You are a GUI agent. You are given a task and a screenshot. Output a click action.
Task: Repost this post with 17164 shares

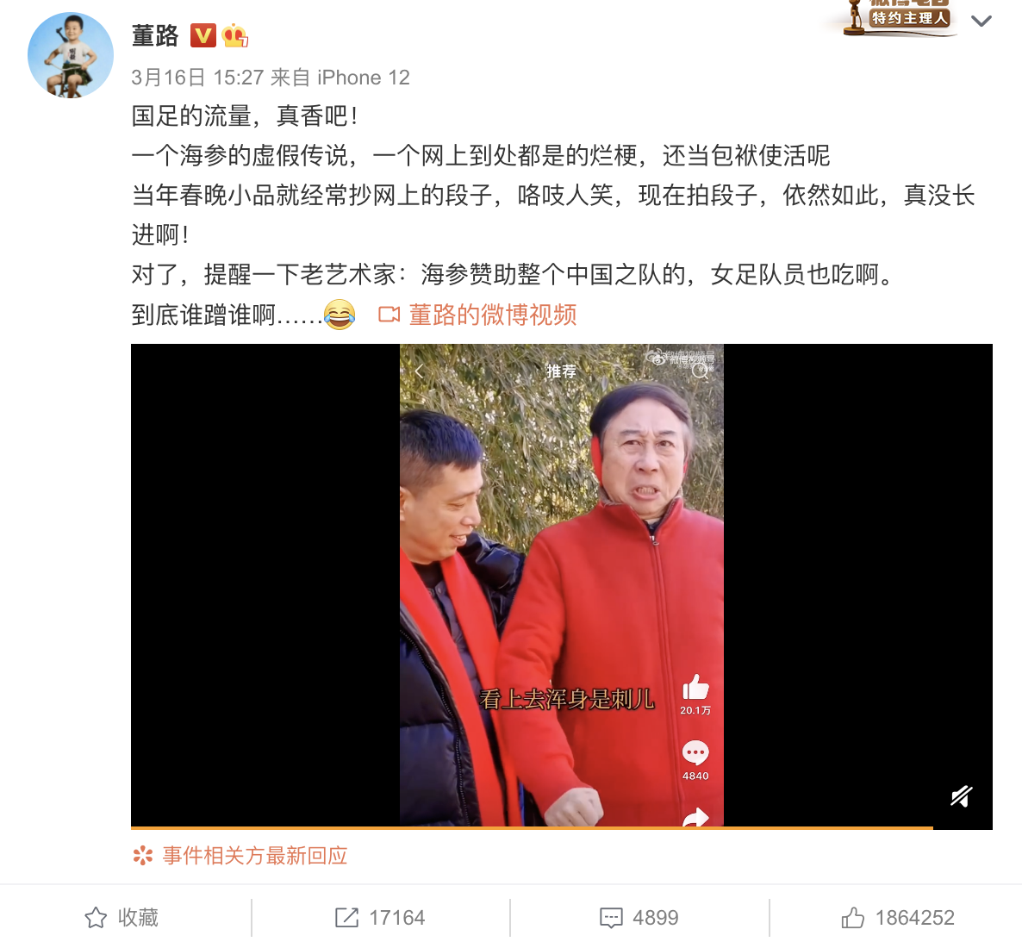[380, 917]
